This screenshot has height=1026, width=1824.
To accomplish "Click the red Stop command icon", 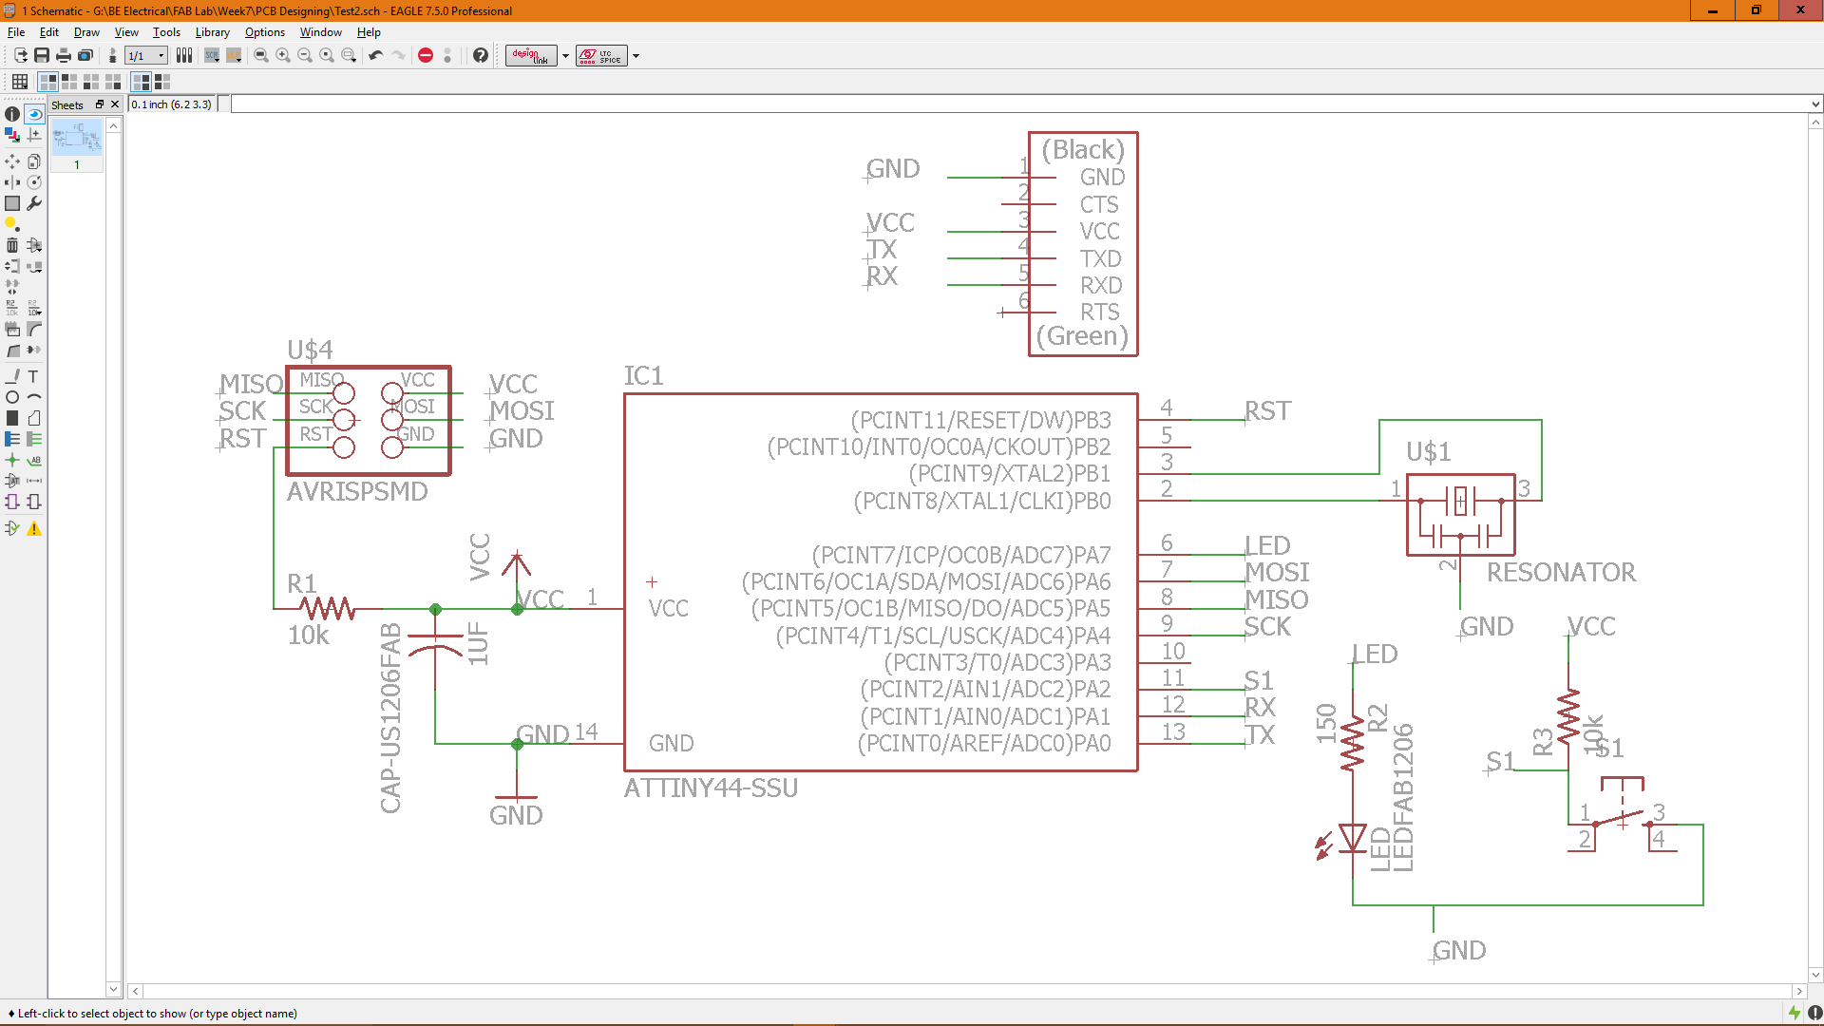I will 426,55.
